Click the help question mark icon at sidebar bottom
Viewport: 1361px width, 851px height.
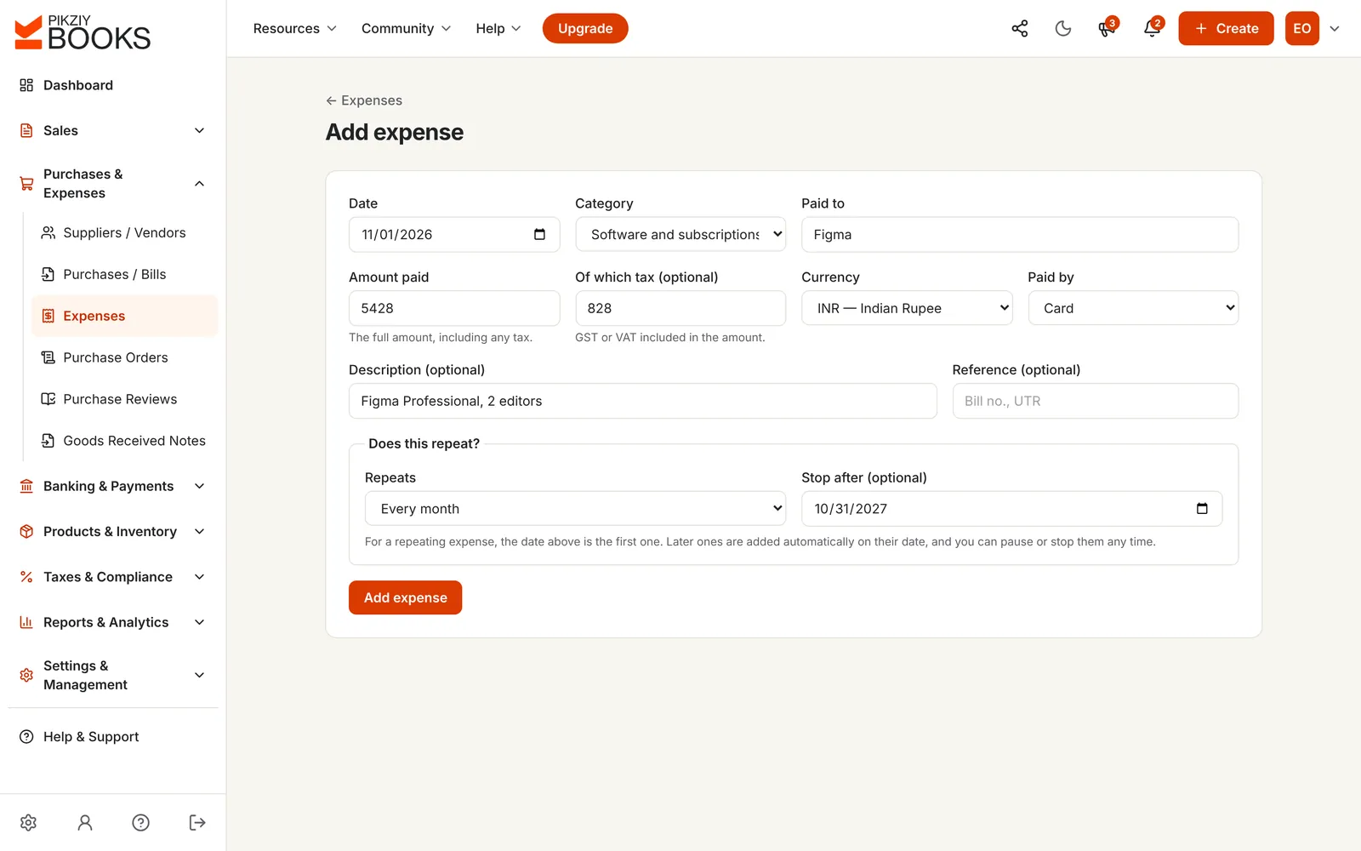141,822
